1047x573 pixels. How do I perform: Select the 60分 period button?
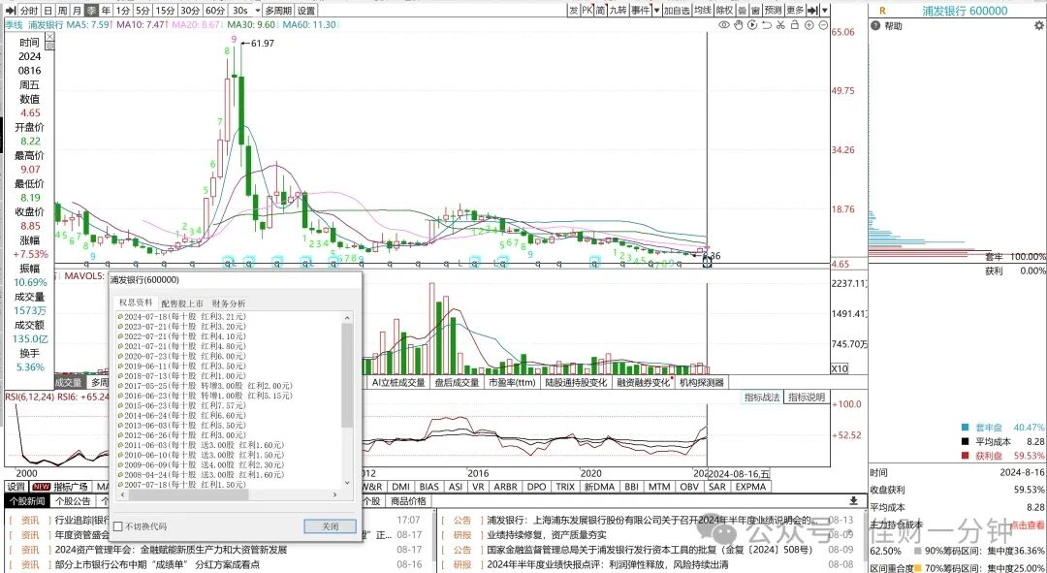pos(214,11)
